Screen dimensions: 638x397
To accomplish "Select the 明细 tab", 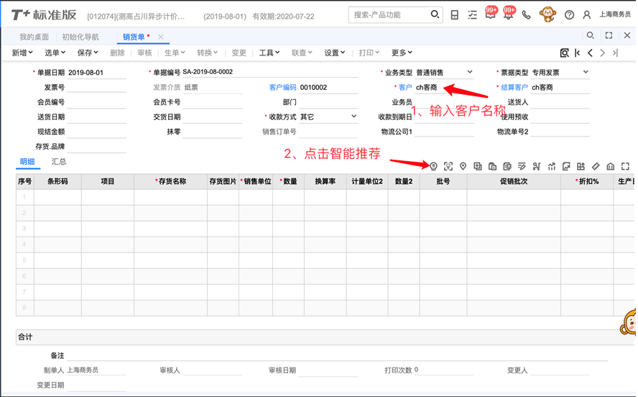I will coord(27,162).
